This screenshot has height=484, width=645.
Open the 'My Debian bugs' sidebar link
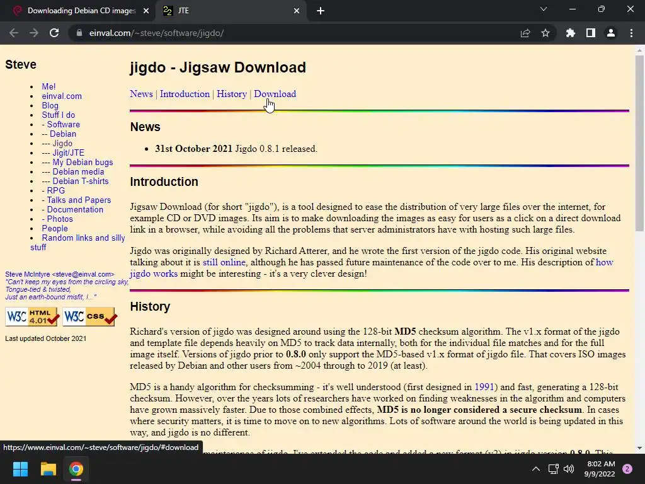pyautogui.click(x=83, y=162)
